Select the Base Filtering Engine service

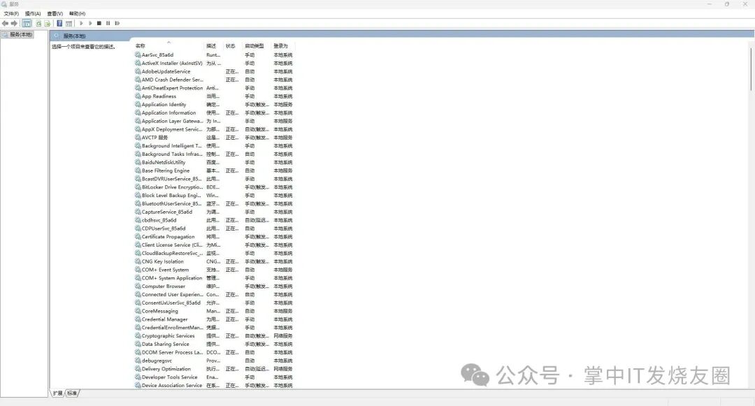tap(166, 171)
